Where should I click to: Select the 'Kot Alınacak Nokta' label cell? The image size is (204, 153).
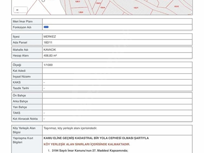[x=27, y=119]
